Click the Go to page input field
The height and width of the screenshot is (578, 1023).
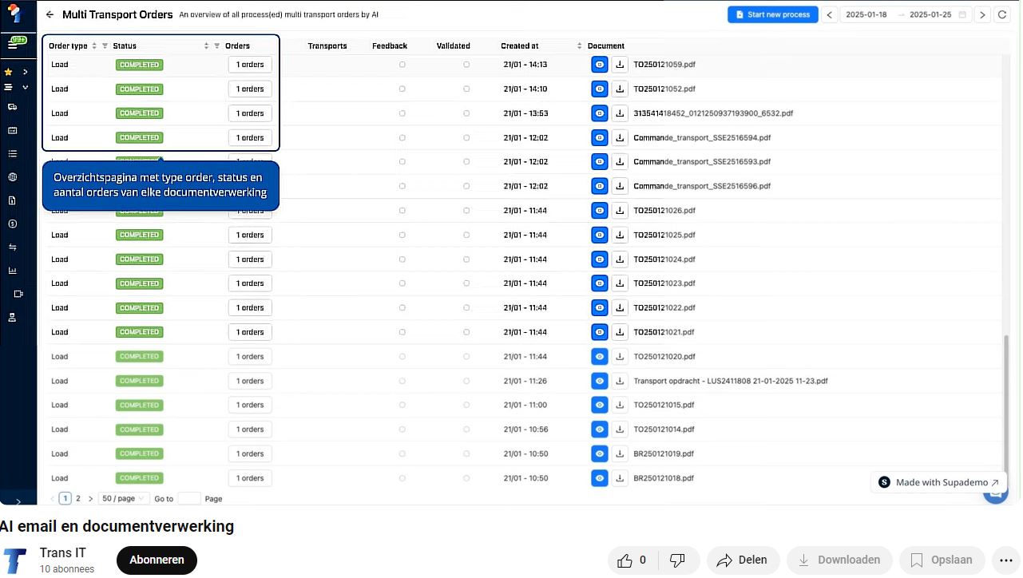pyautogui.click(x=188, y=499)
